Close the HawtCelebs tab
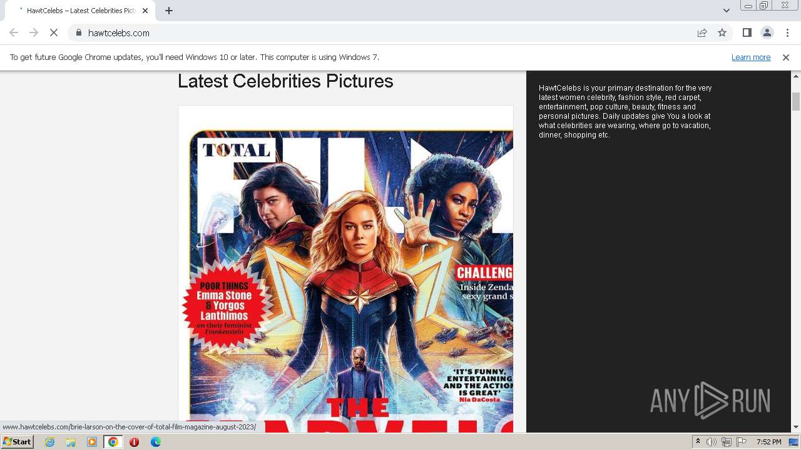 145,11
